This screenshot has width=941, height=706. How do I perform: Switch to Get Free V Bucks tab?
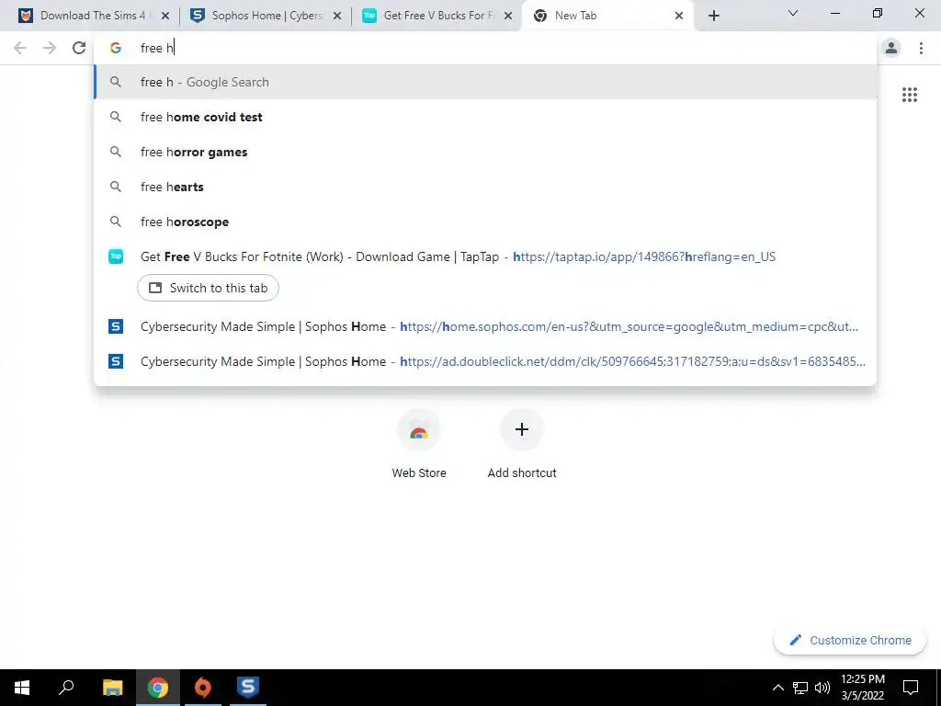tap(437, 16)
